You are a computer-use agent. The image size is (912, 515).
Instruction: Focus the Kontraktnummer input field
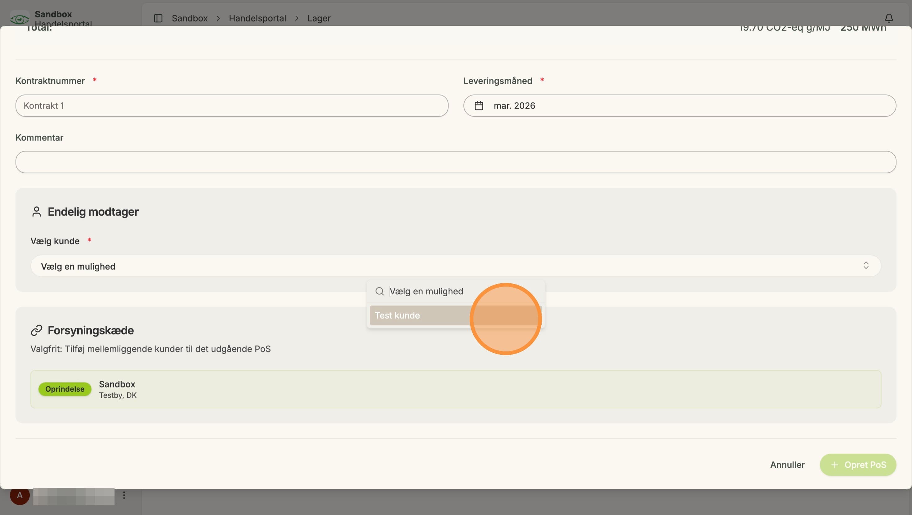click(232, 105)
